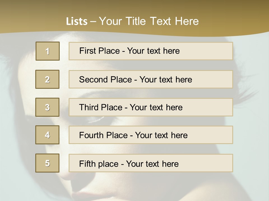
Task: Click "Your text here" in first row
Action: 153,51
